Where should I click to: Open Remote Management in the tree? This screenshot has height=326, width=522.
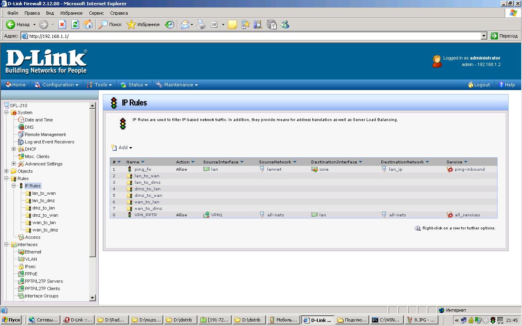[x=45, y=134]
